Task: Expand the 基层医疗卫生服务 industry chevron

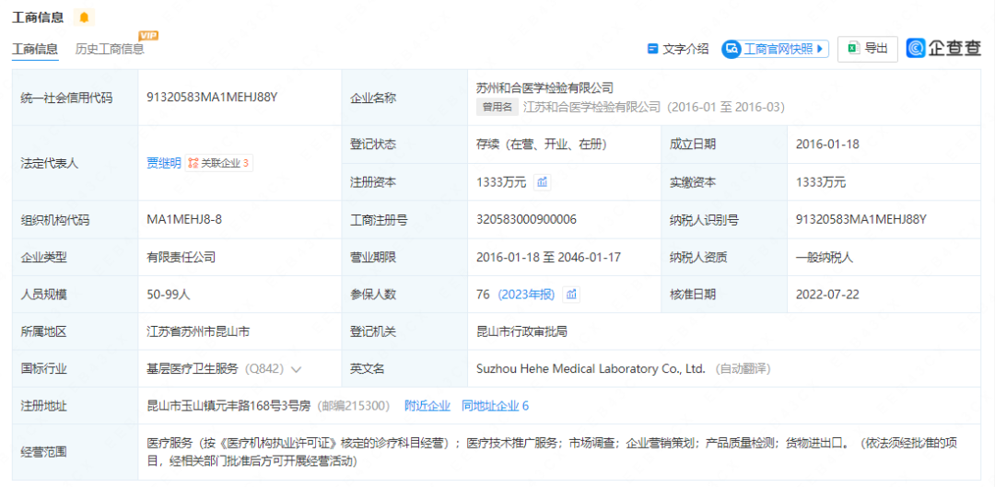Action: pos(296,369)
